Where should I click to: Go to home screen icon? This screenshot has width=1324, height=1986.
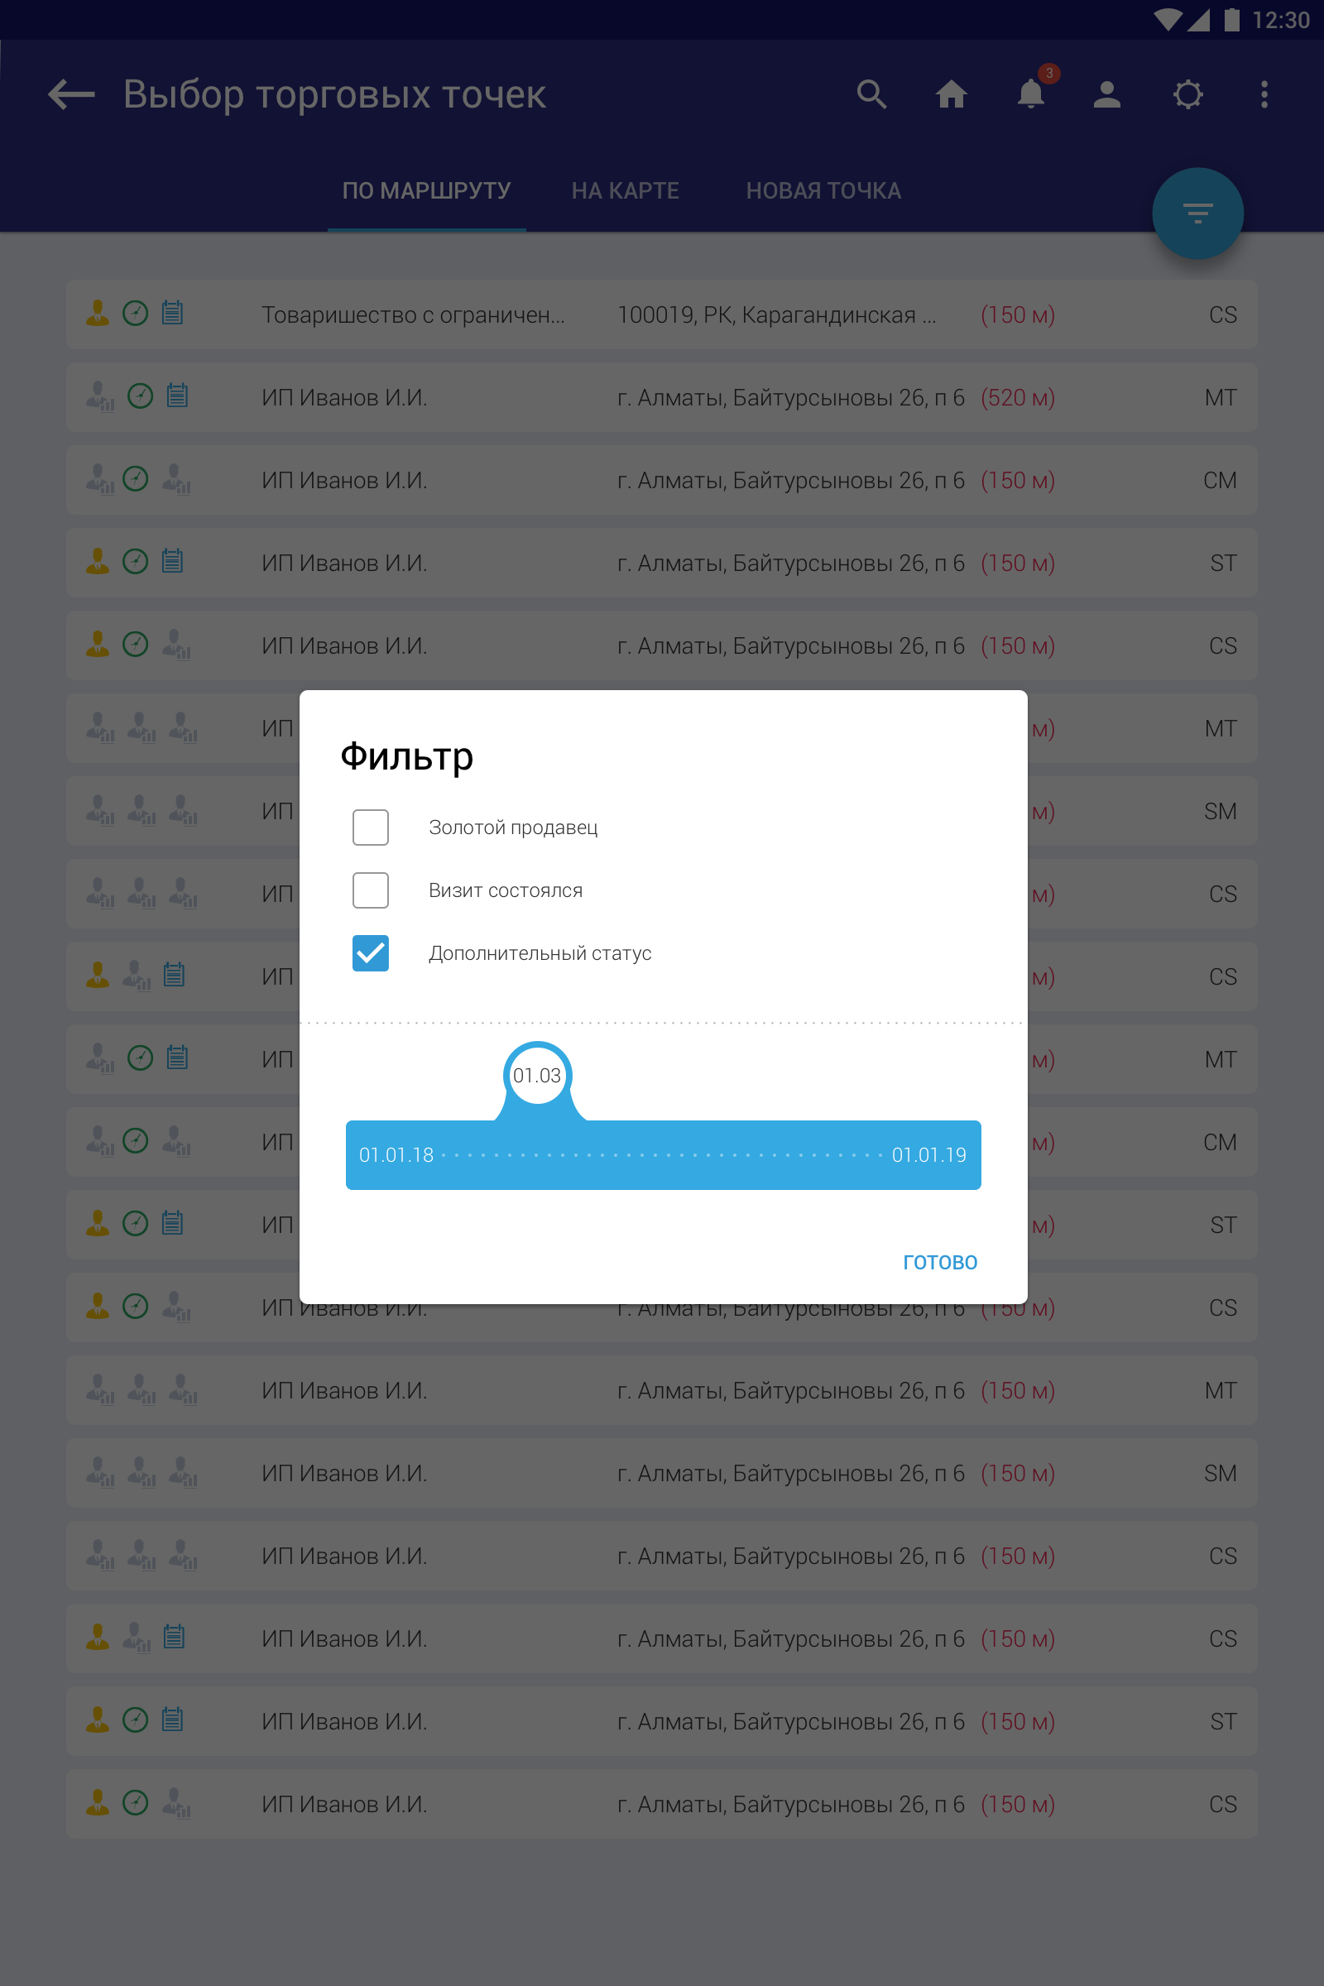click(951, 94)
